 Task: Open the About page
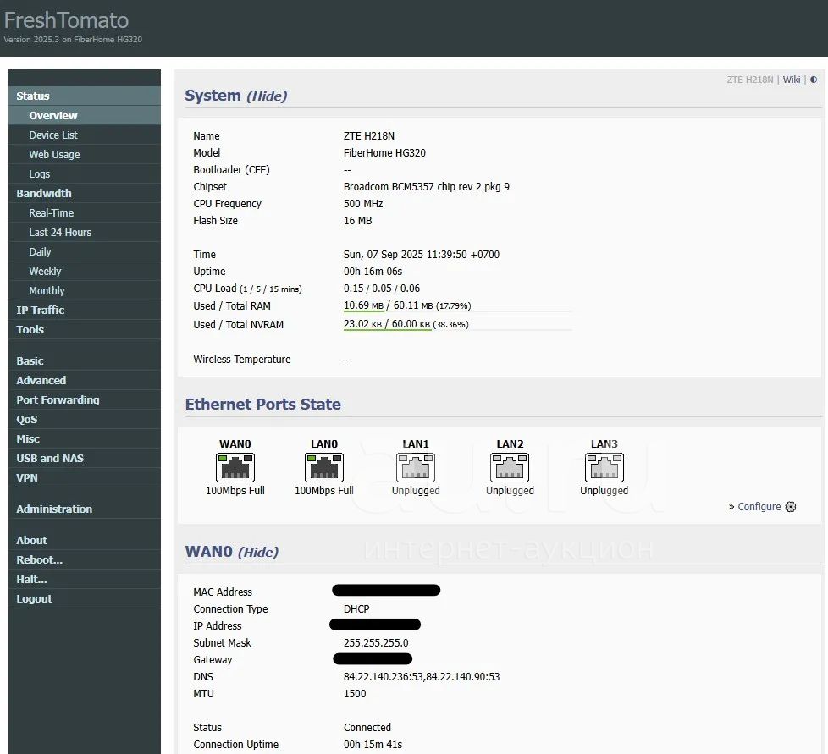85,540
